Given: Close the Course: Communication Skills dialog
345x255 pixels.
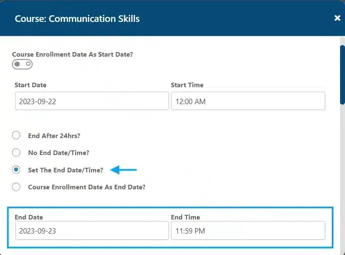Looking at the screenshot, I should click(338, 18).
